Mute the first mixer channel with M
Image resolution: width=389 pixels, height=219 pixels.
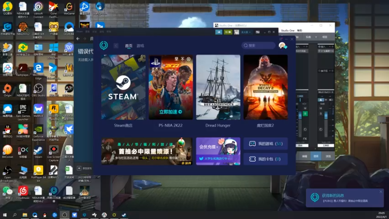pyautogui.click(x=305, y=108)
